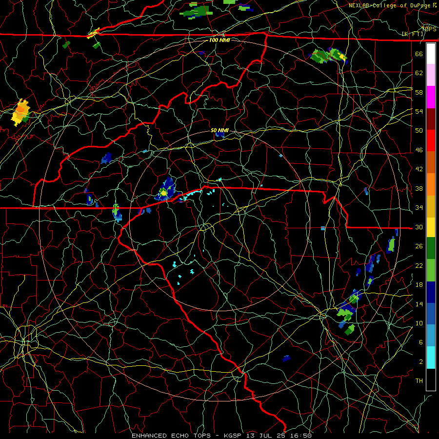Click the bright red legend swatch
This screenshot has width=439, height=439.
click(431, 140)
